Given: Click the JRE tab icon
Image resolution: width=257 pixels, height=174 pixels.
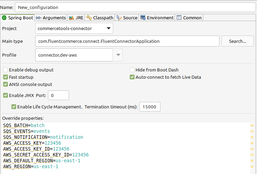Looking at the screenshot, I should pyautogui.click(x=71, y=18).
